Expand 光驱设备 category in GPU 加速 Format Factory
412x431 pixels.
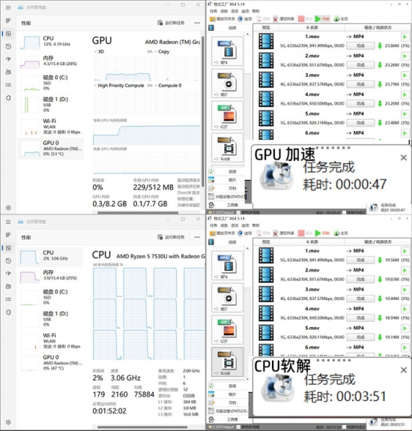tap(226, 197)
